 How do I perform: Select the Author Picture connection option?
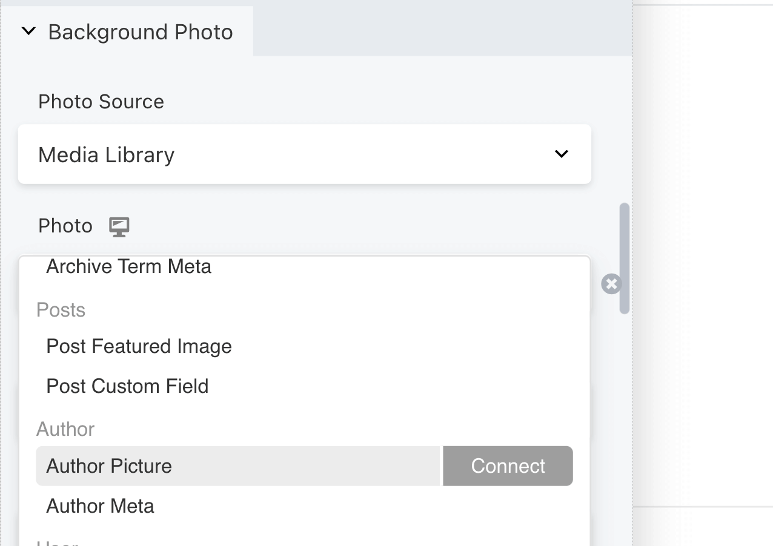(108, 466)
